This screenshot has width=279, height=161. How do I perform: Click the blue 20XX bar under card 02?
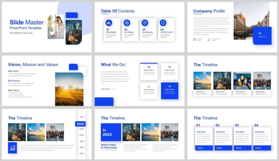pos(223,148)
